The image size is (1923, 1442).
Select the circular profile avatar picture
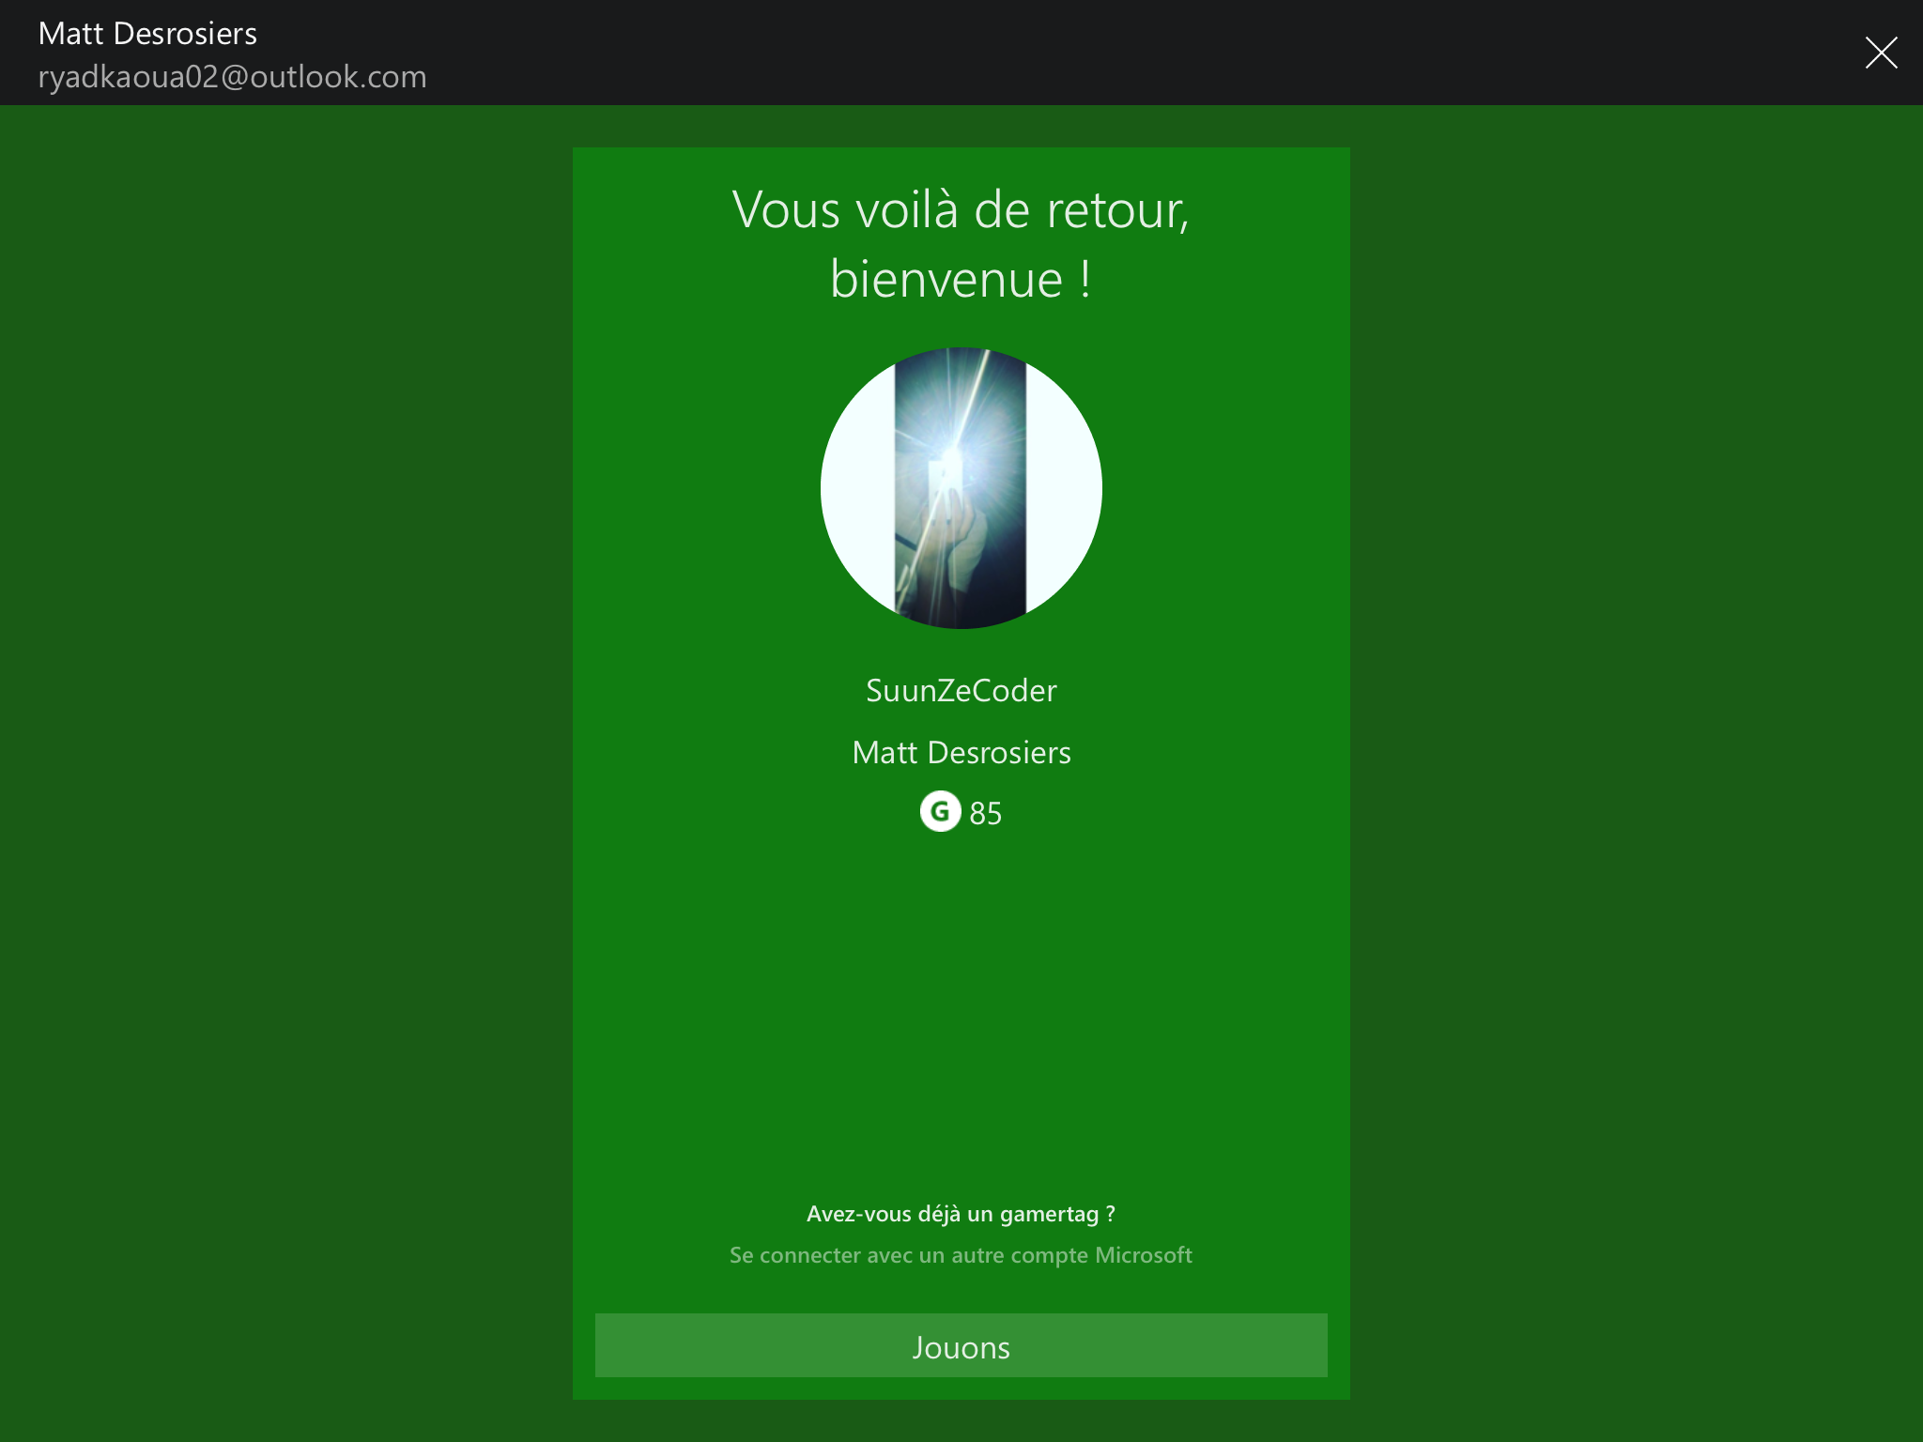click(961, 488)
